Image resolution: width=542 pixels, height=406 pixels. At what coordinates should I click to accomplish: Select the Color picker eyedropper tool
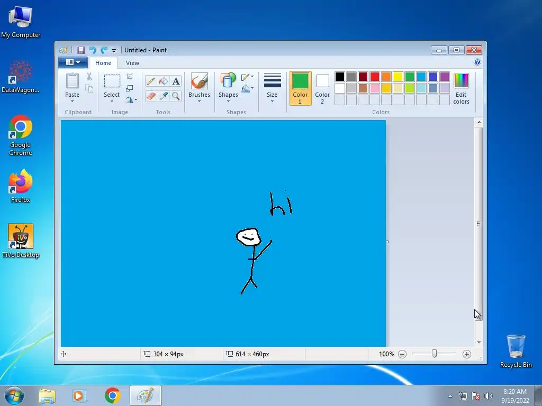163,96
